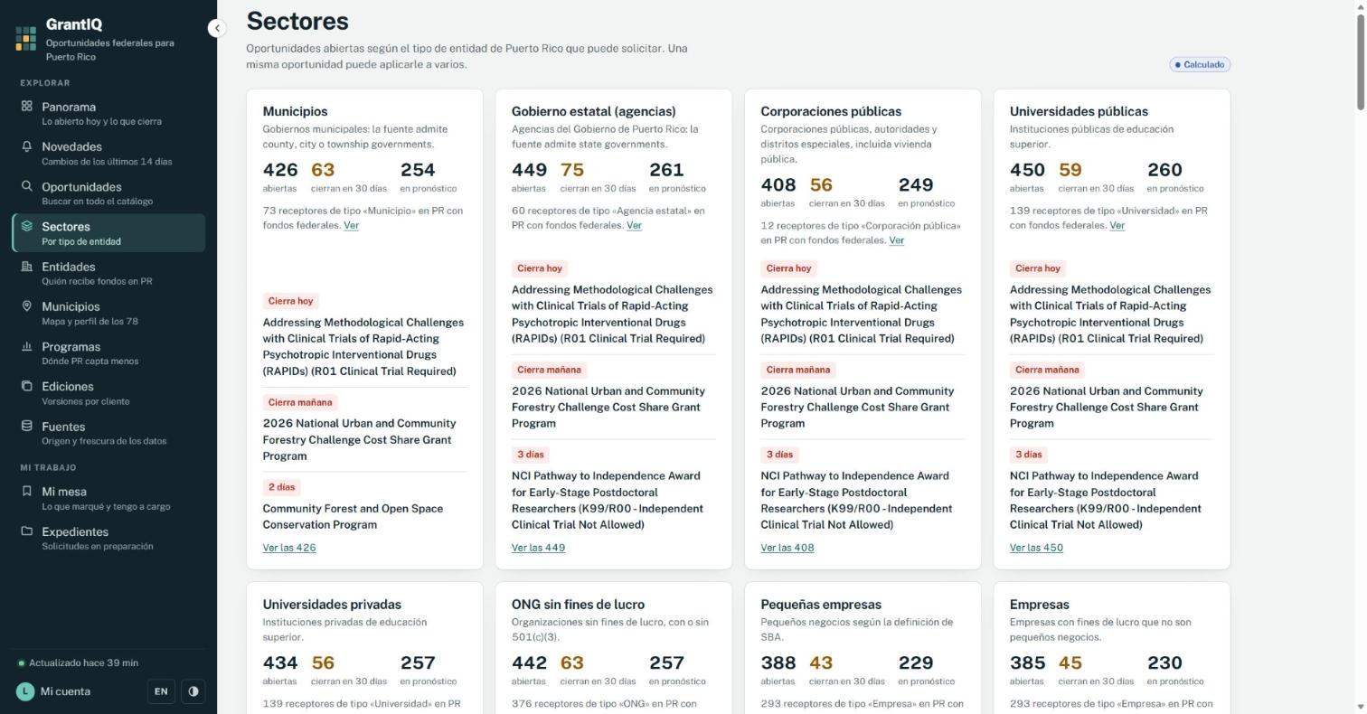Click the Ediciones copy icon

point(27,386)
